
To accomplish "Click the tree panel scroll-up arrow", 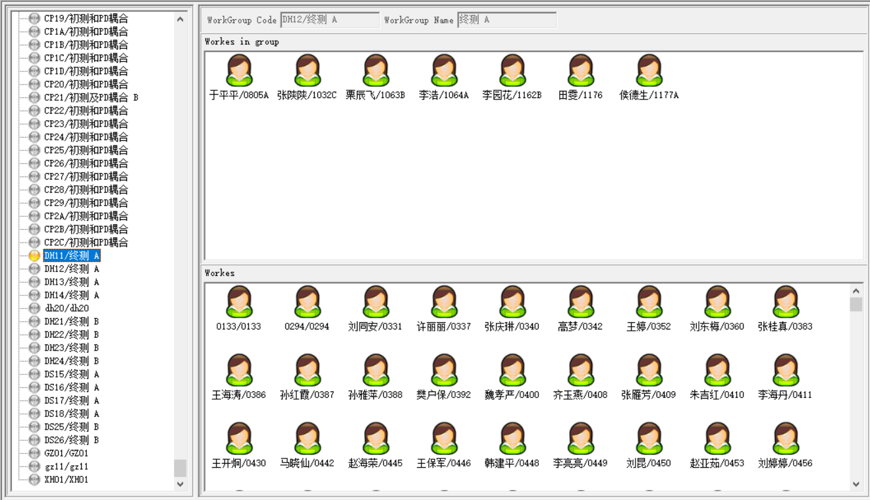I will [180, 19].
